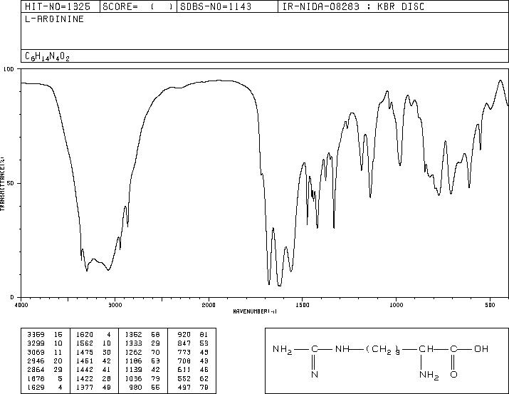
Task: Click the HIT-NO=1325 header field
Action: pyautogui.click(x=61, y=6)
